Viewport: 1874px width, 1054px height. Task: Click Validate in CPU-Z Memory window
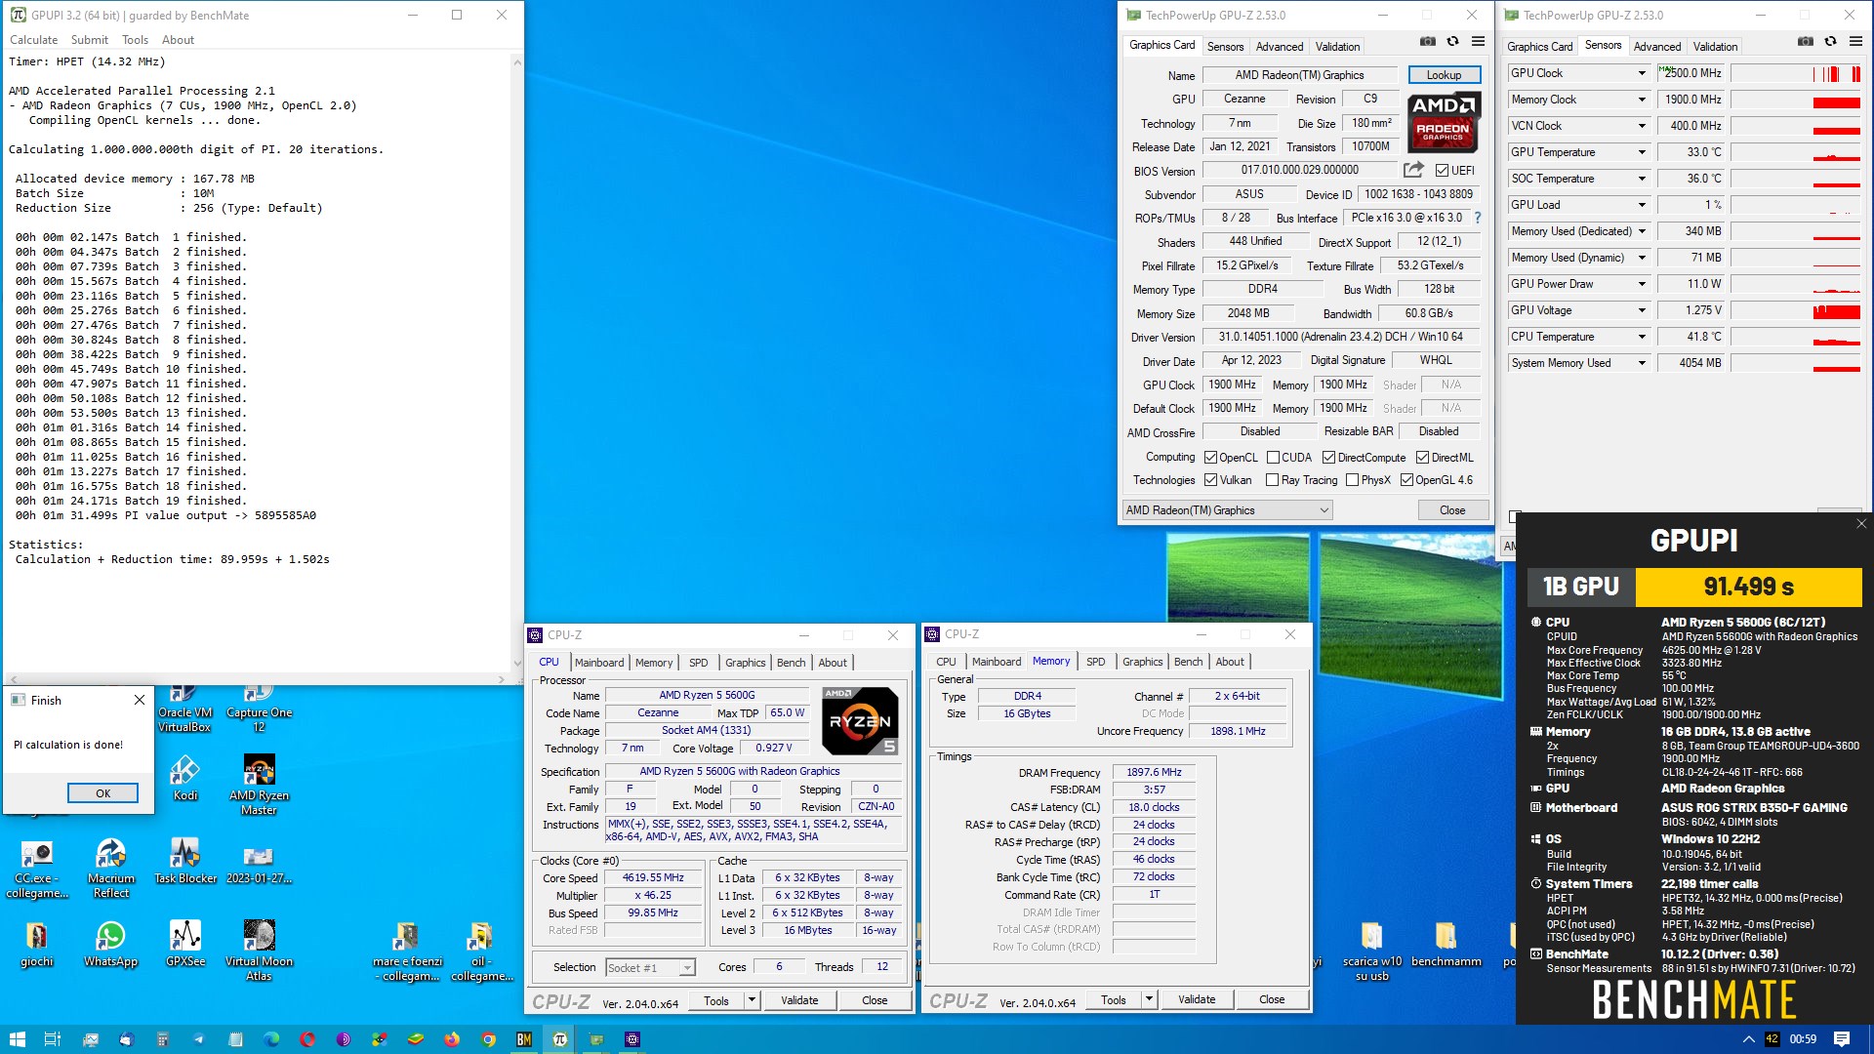[x=1197, y=999]
